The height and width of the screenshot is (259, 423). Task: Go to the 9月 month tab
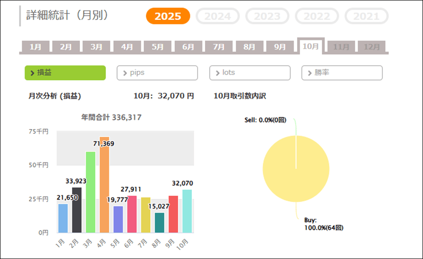(x=280, y=47)
